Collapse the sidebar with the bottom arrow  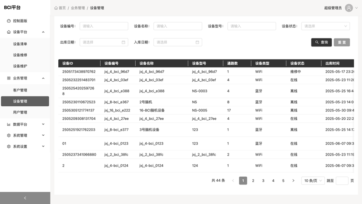pyautogui.click(x=25, y=198)
